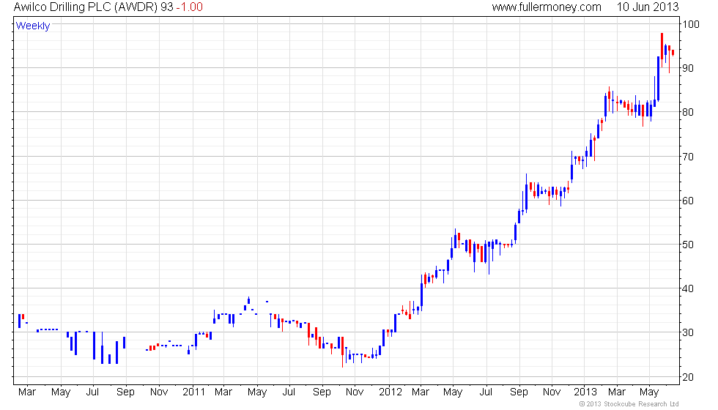This screenshot has width=718, height=410.
Task: Click the Awilco Drilling PLC (AWDR) title
Action: (x=85, y=7)
